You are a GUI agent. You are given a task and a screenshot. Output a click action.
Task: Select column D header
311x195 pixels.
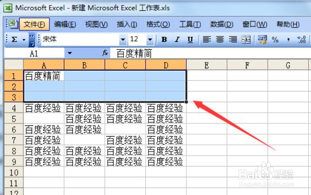(166, 65)
